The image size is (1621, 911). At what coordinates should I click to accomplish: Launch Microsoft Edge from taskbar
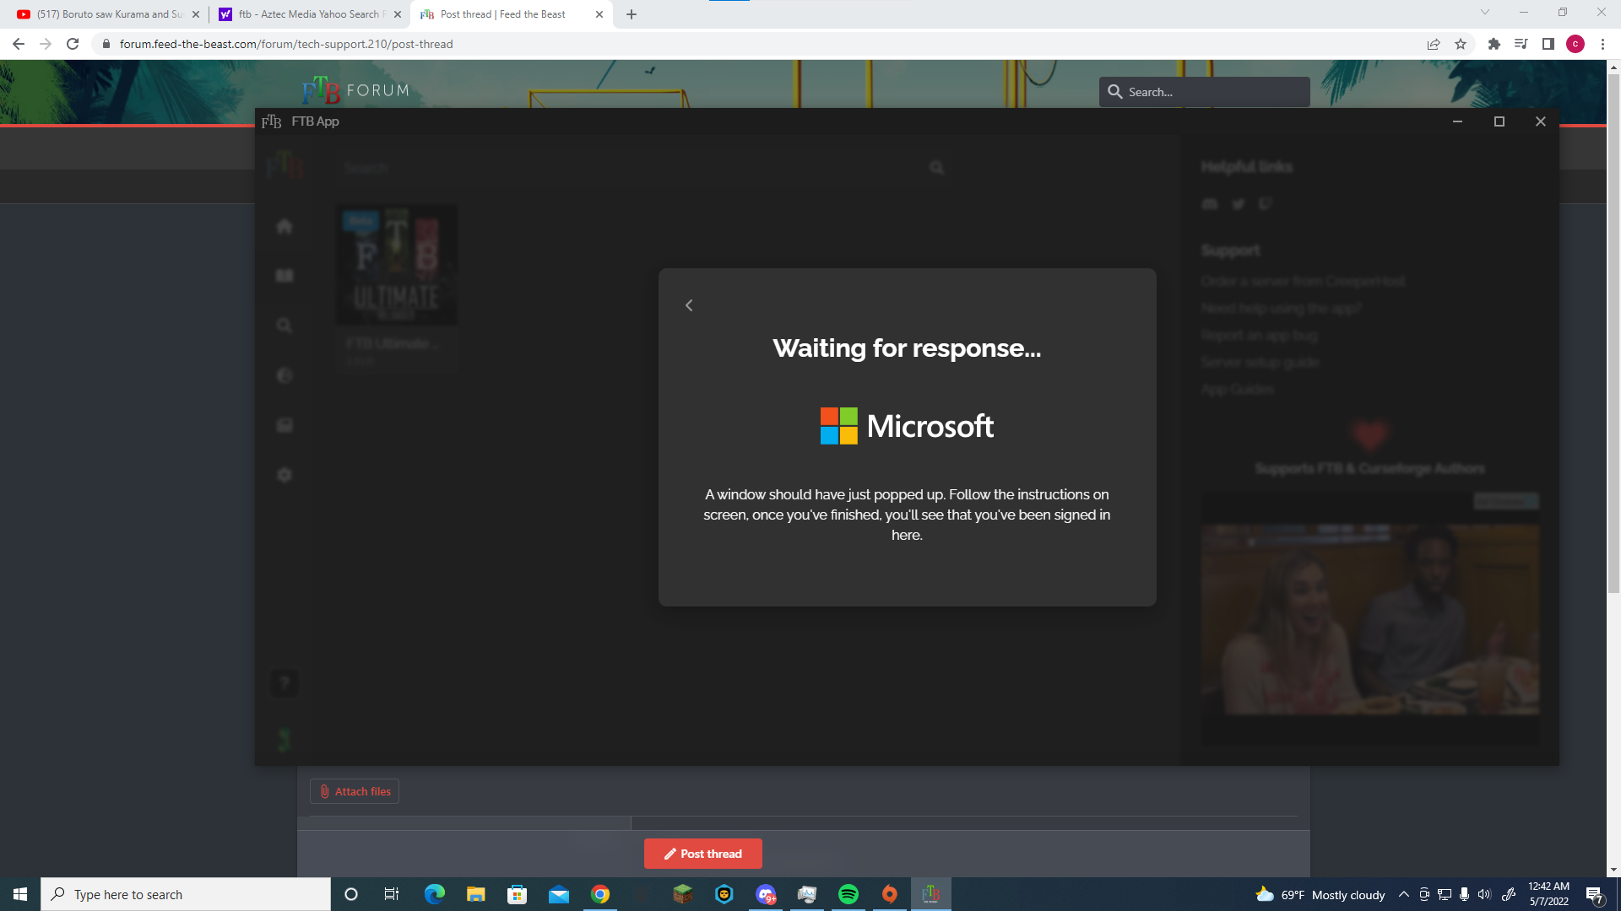coord(434,894)
